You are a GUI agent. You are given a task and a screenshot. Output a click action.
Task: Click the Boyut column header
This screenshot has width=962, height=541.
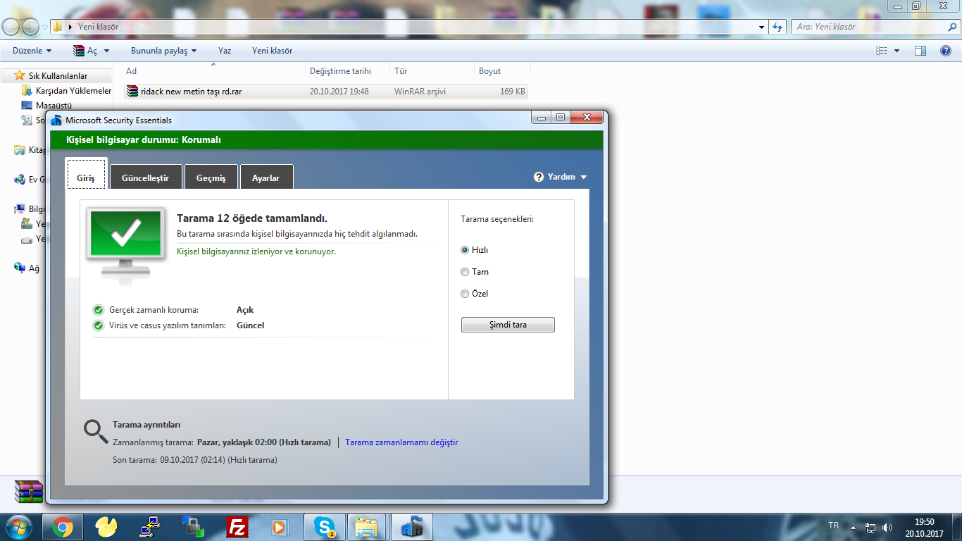502,71
